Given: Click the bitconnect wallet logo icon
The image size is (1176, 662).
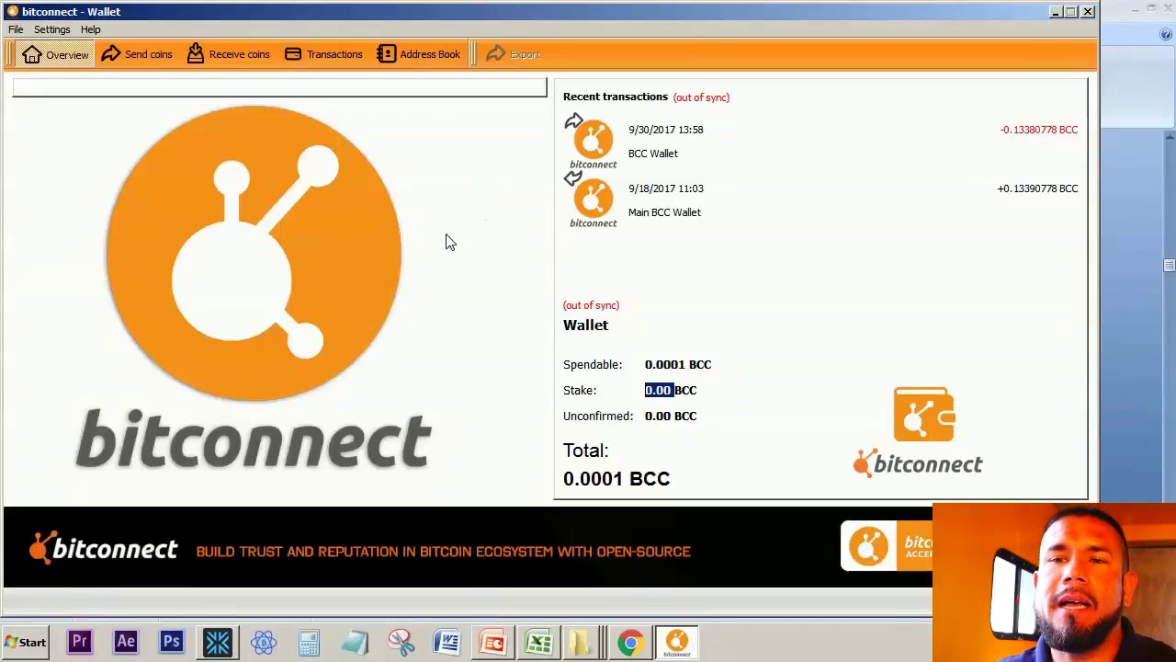Looking at the screenshot, I should (919, 431).
